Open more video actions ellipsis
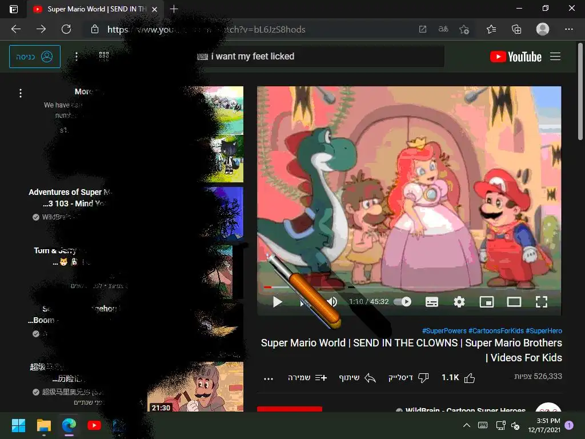 click(269, 378)
